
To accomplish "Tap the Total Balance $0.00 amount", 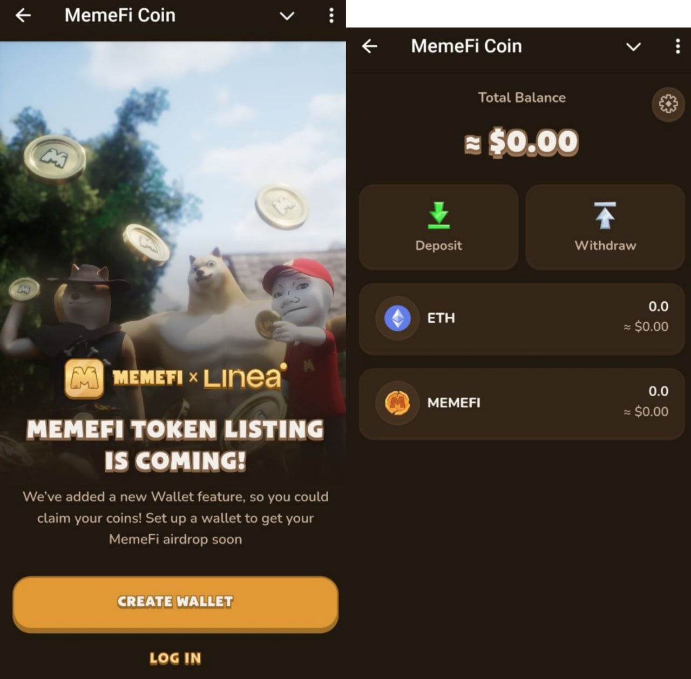I will pos(521,143).
